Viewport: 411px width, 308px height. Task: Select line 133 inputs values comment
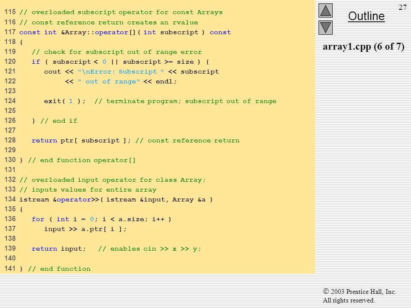coord(88,190)
